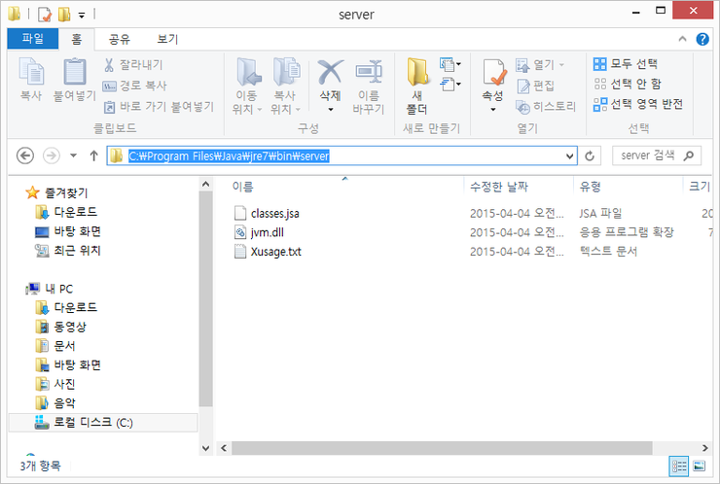Switch to details view in status bar
The height and width of the screenshot is (484, 720).
click(680, 467)
